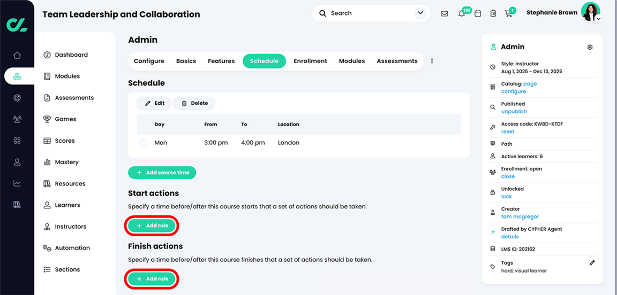Image resolution: width=617 pixels, height=295 pixels.
Task: Open Automation in course sidebar
Action: 66,248
